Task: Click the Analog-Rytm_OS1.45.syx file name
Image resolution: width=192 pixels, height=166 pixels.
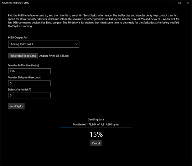Action: pos(54,56)
